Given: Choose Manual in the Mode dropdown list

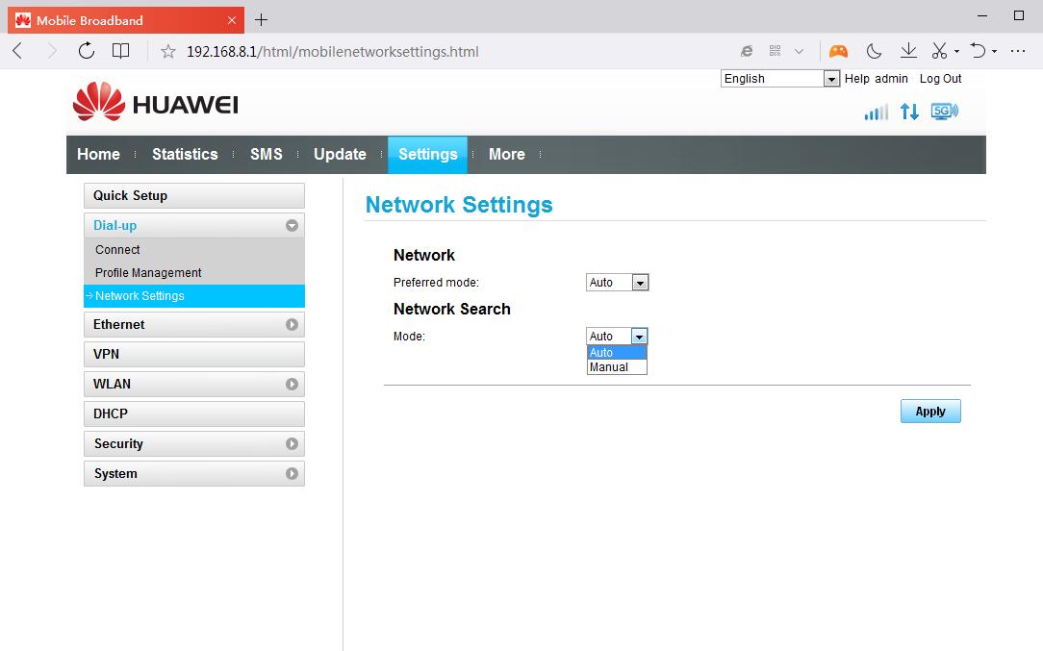Looking at the screenshot, I should 609,367.
